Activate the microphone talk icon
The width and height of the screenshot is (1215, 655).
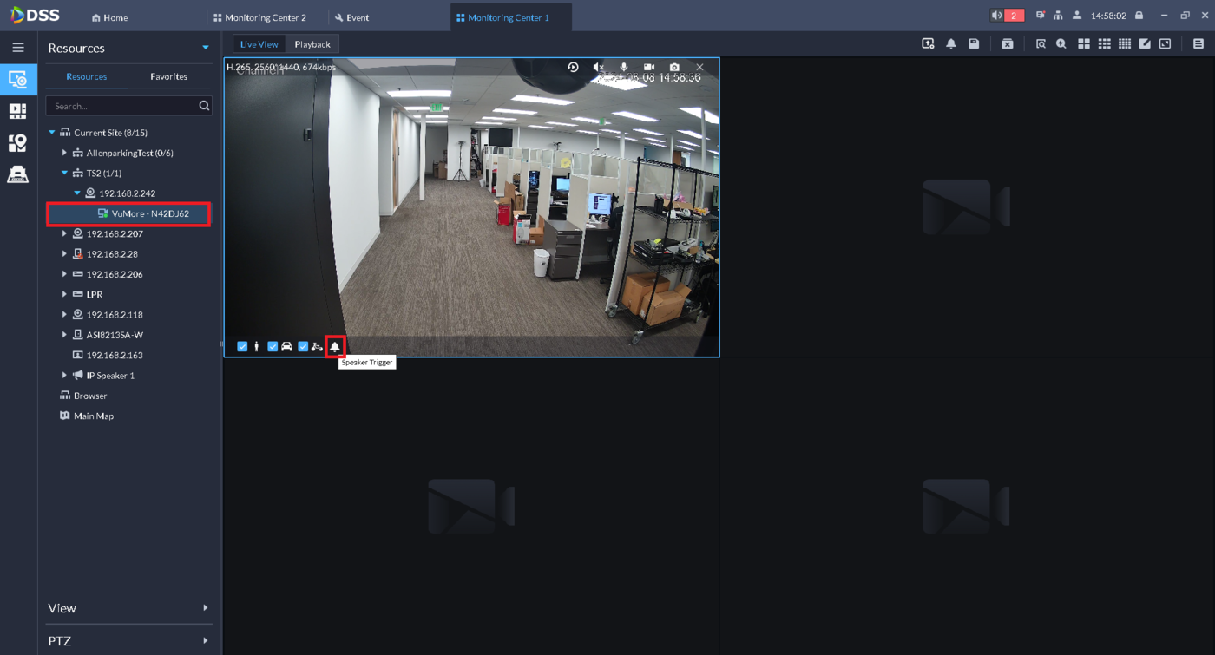click(x=624, y=67)
